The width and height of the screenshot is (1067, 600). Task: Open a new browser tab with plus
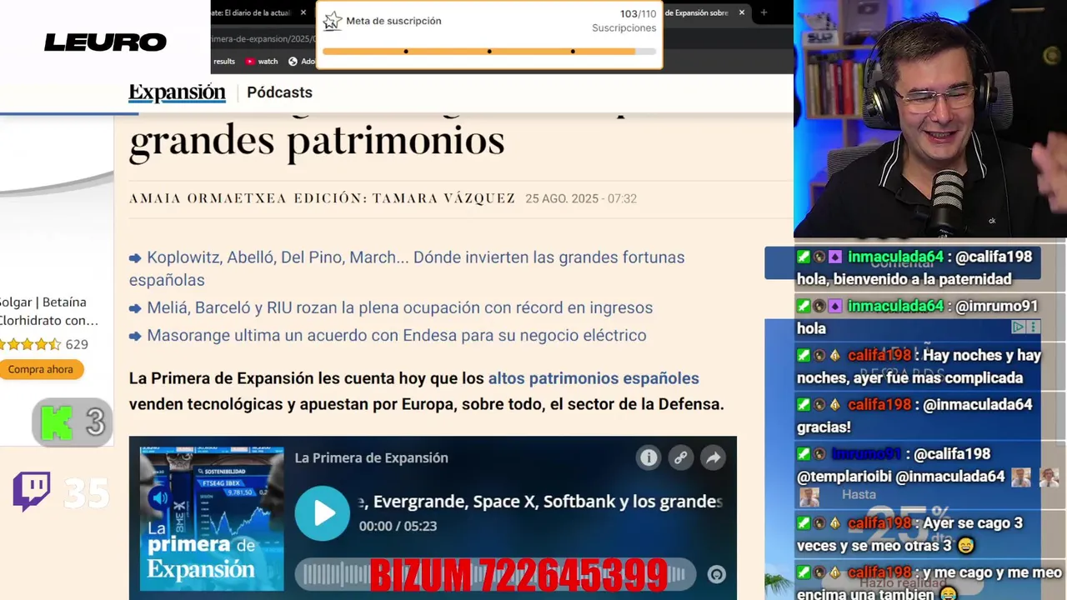pyautogui.click(x=764, y=12)
